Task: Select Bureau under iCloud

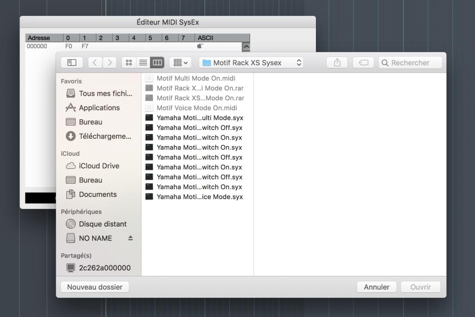Action: (x=99, y=180)
